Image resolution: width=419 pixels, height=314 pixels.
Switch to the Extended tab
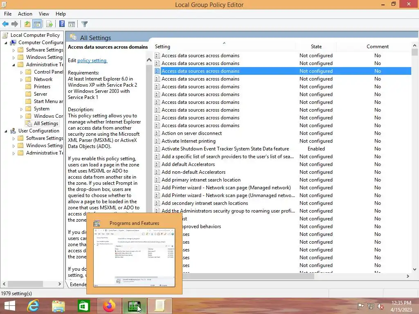point(77,285)
